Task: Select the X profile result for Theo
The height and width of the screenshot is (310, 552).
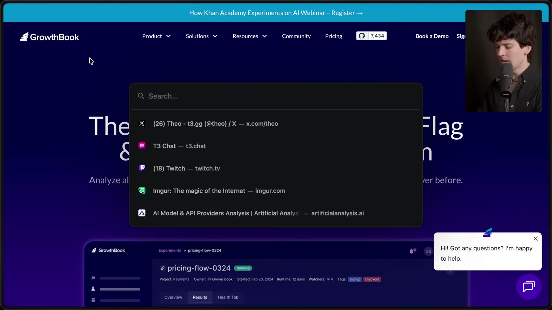Action: (x=216, y=124)
